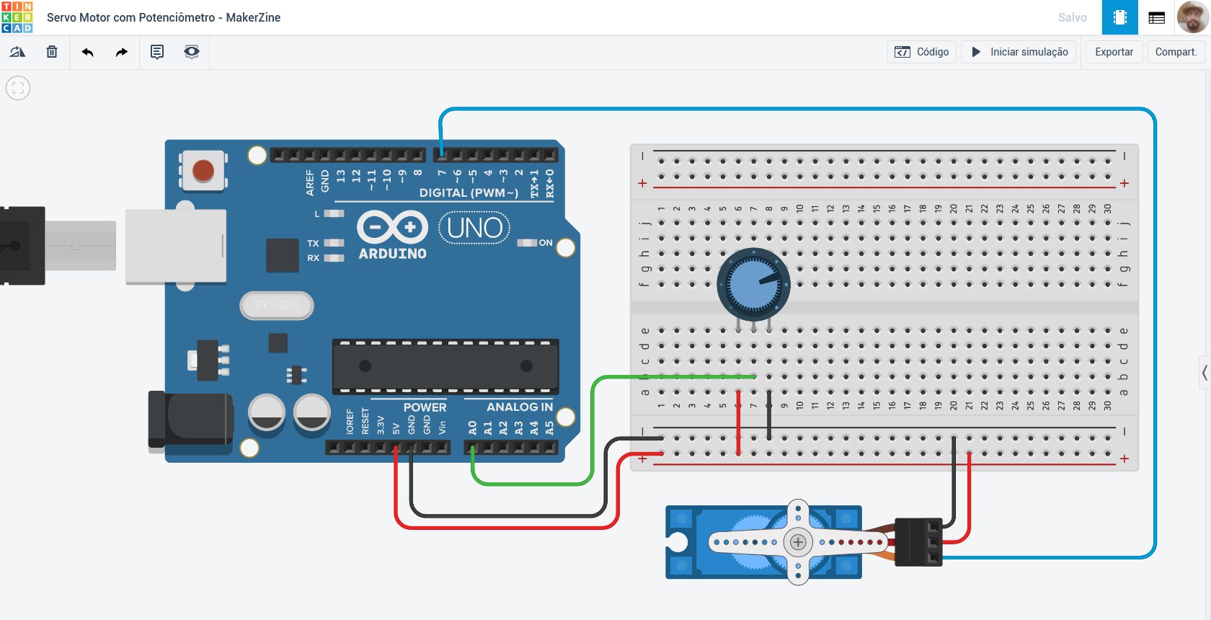Click the UNO label on the board

(474, 228)
